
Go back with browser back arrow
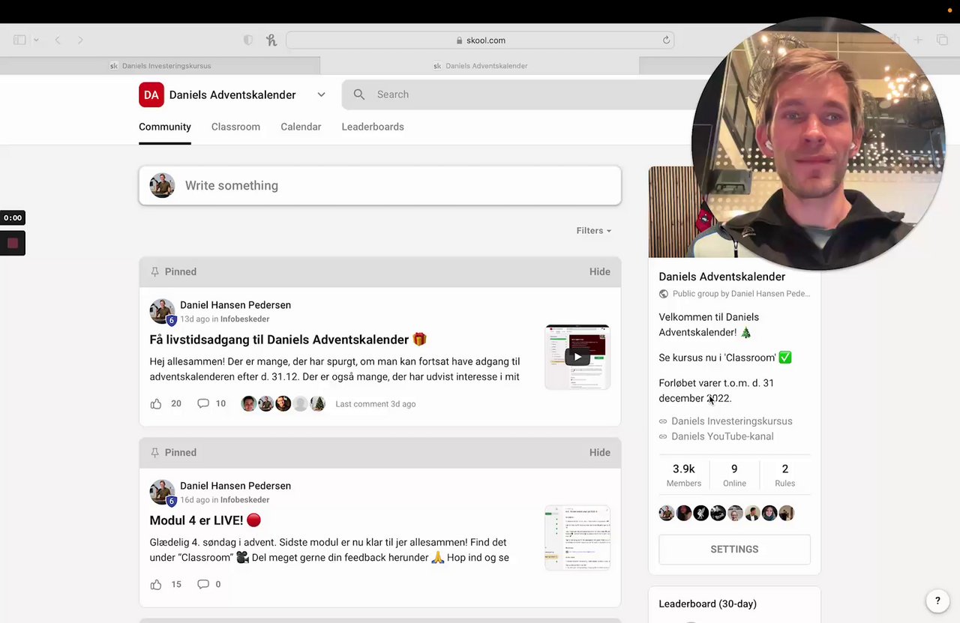pyautogui.click(x=58, y=40)
